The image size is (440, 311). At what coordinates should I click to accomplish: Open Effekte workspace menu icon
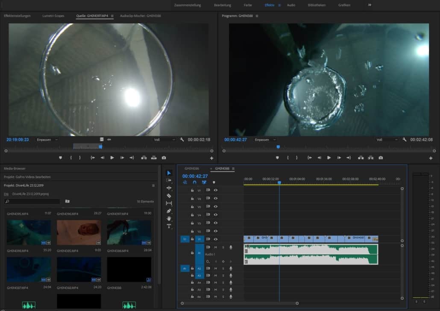279,5
